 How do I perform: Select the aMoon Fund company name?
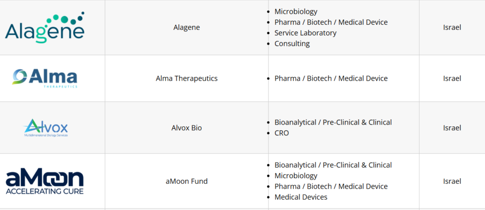click(x=187, y=181)
